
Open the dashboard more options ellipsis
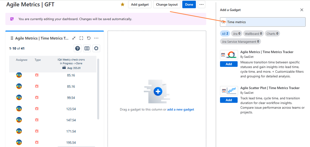point(201,5)
